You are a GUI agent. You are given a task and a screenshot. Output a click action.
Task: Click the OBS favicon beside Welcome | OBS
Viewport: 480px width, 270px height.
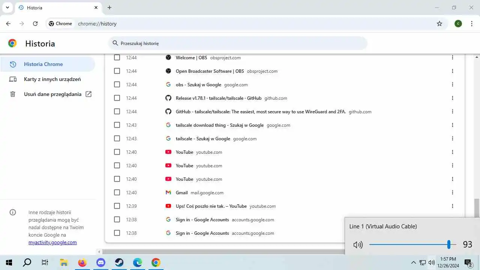[x=168, y=57]
